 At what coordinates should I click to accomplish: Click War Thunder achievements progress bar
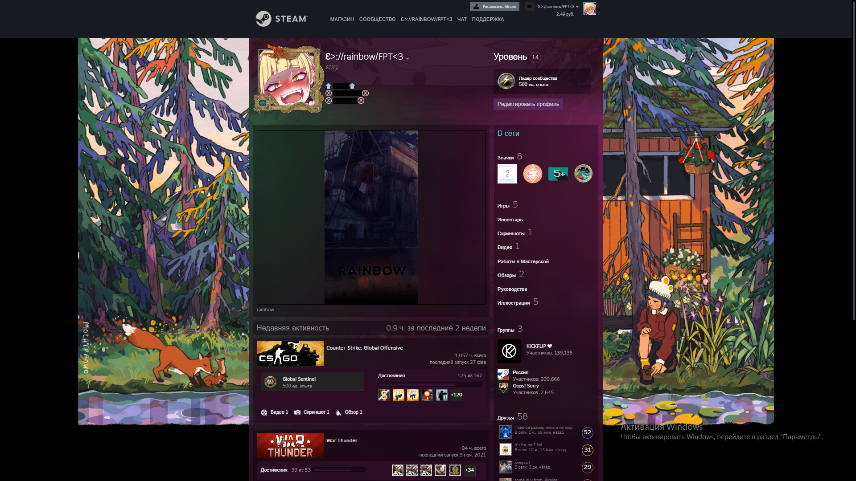[x=339, y=470]
